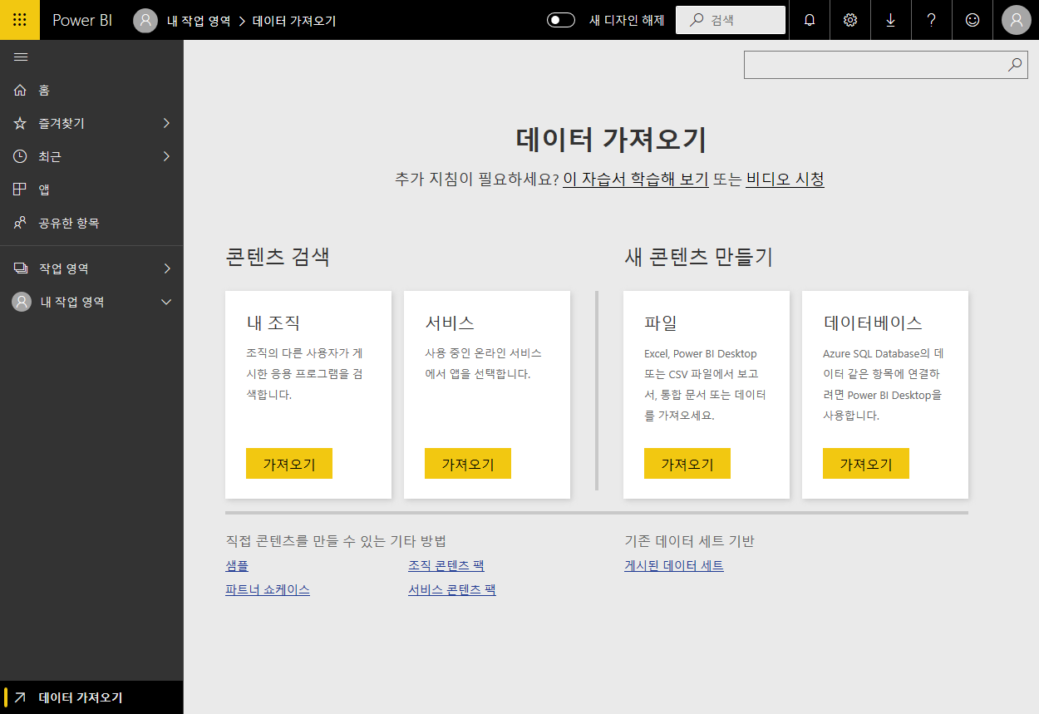Viewport: 1039px width, 714px height.
Task: Click 파일 card title
Action: tap(661, 323)
